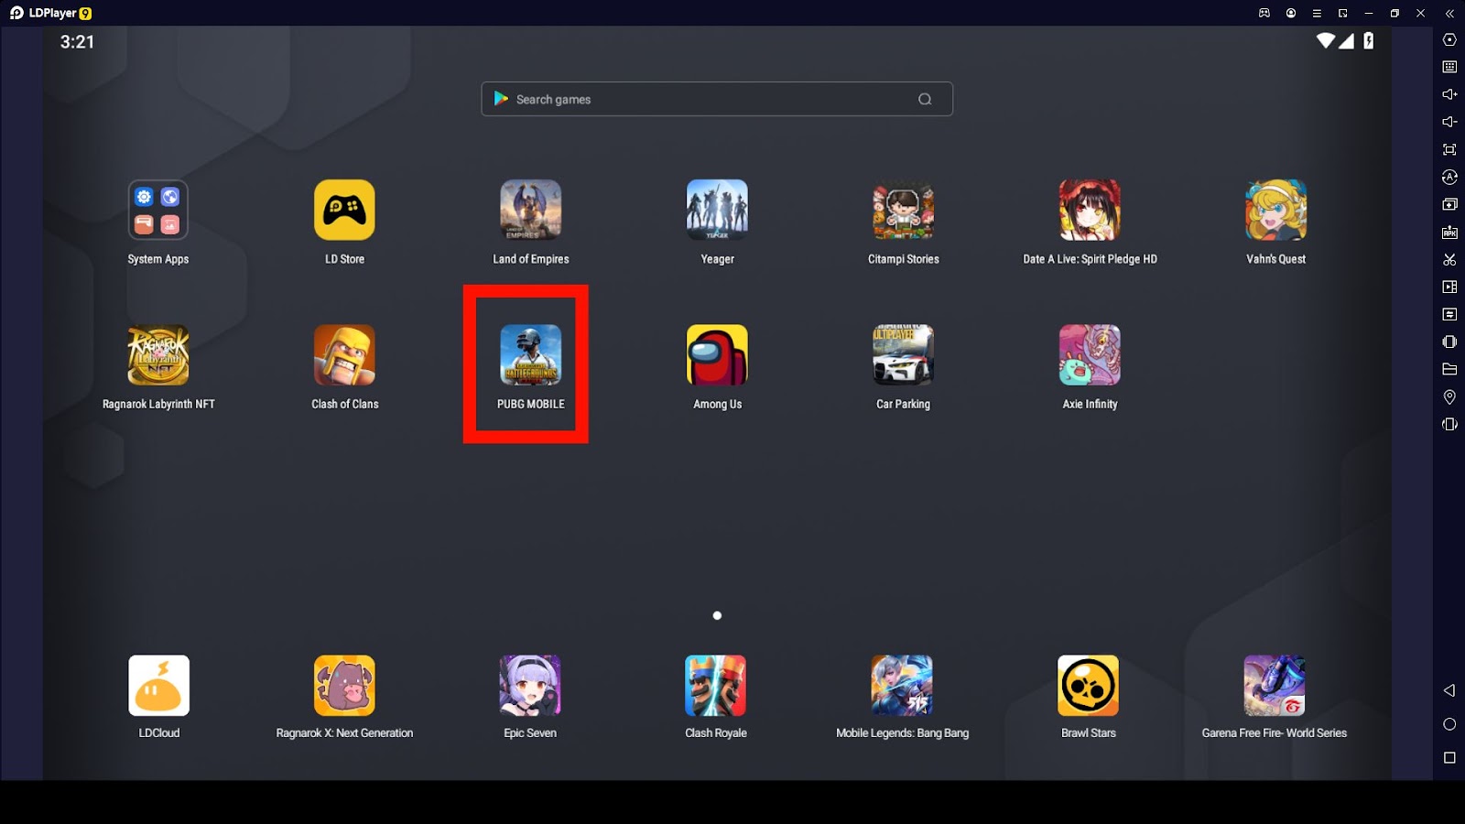The width and height of the screenshot is (1465, 824).
Task: Take a screenshot with scissors icon
Action: tap(1449, 260)
